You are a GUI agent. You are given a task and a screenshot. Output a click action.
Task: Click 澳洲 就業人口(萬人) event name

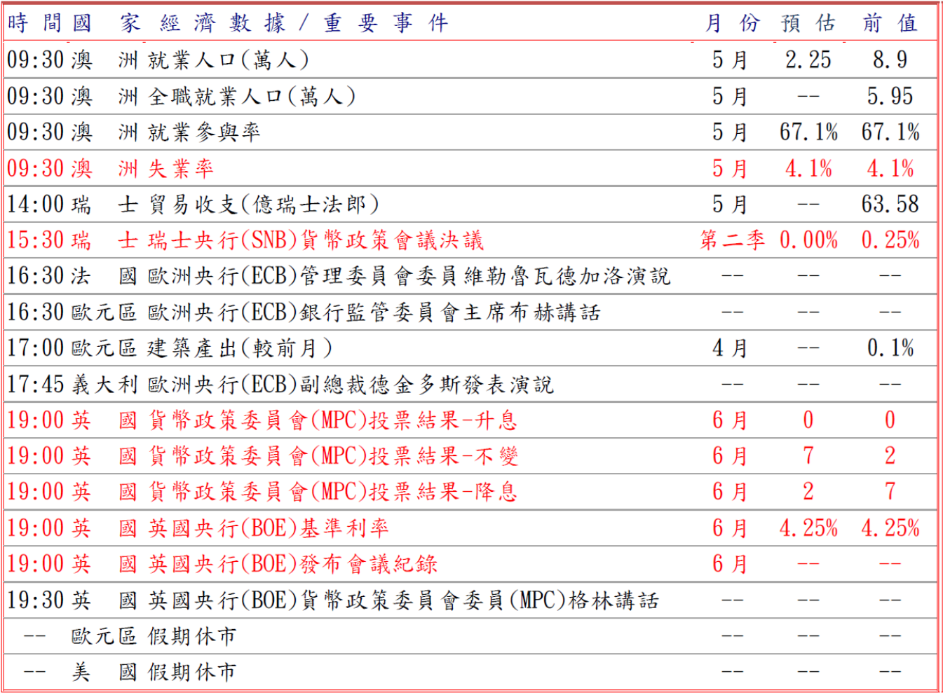[229, 60]
